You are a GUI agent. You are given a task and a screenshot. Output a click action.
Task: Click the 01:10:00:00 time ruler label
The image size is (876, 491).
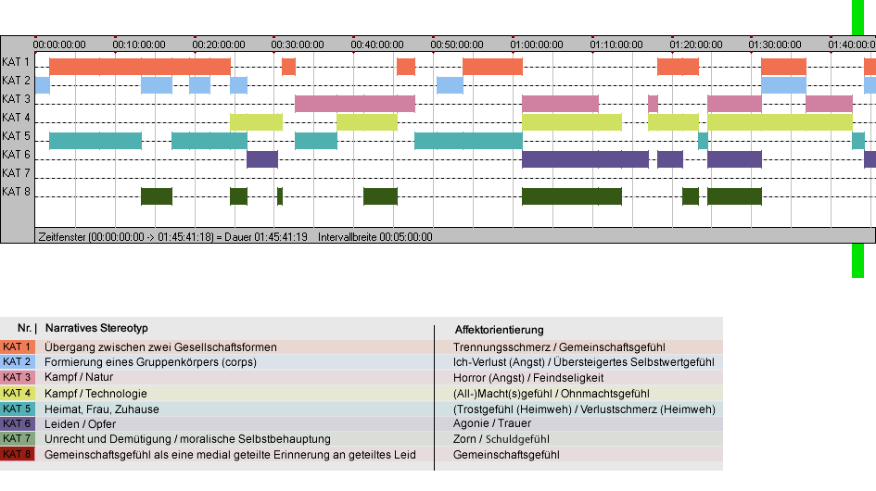tap(616, 44)
